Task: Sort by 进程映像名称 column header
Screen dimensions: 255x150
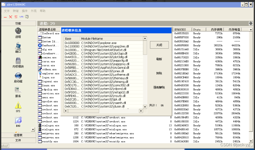Action: [49, 29]
